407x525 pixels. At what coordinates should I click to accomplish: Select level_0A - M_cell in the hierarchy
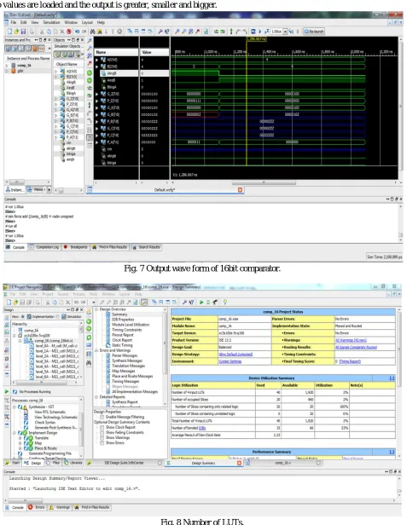click(56, 346)
